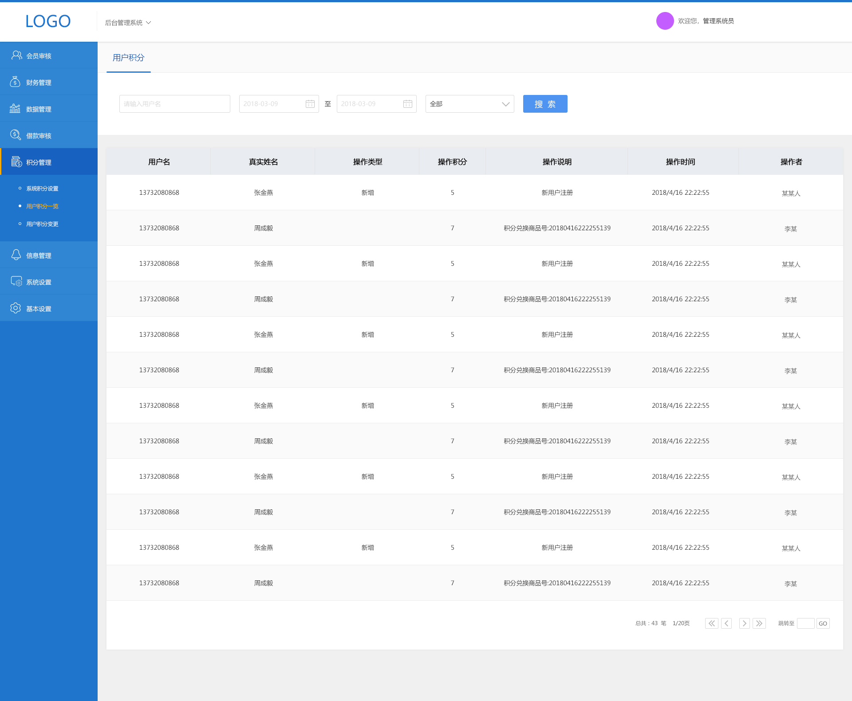Click the 财务管理 money bag icon

click(16, 82)
